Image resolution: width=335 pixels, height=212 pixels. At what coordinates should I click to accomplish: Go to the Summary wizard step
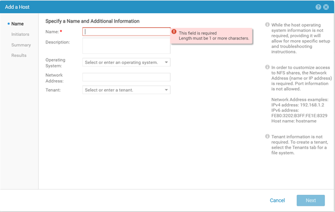click(x=21, y=45)
